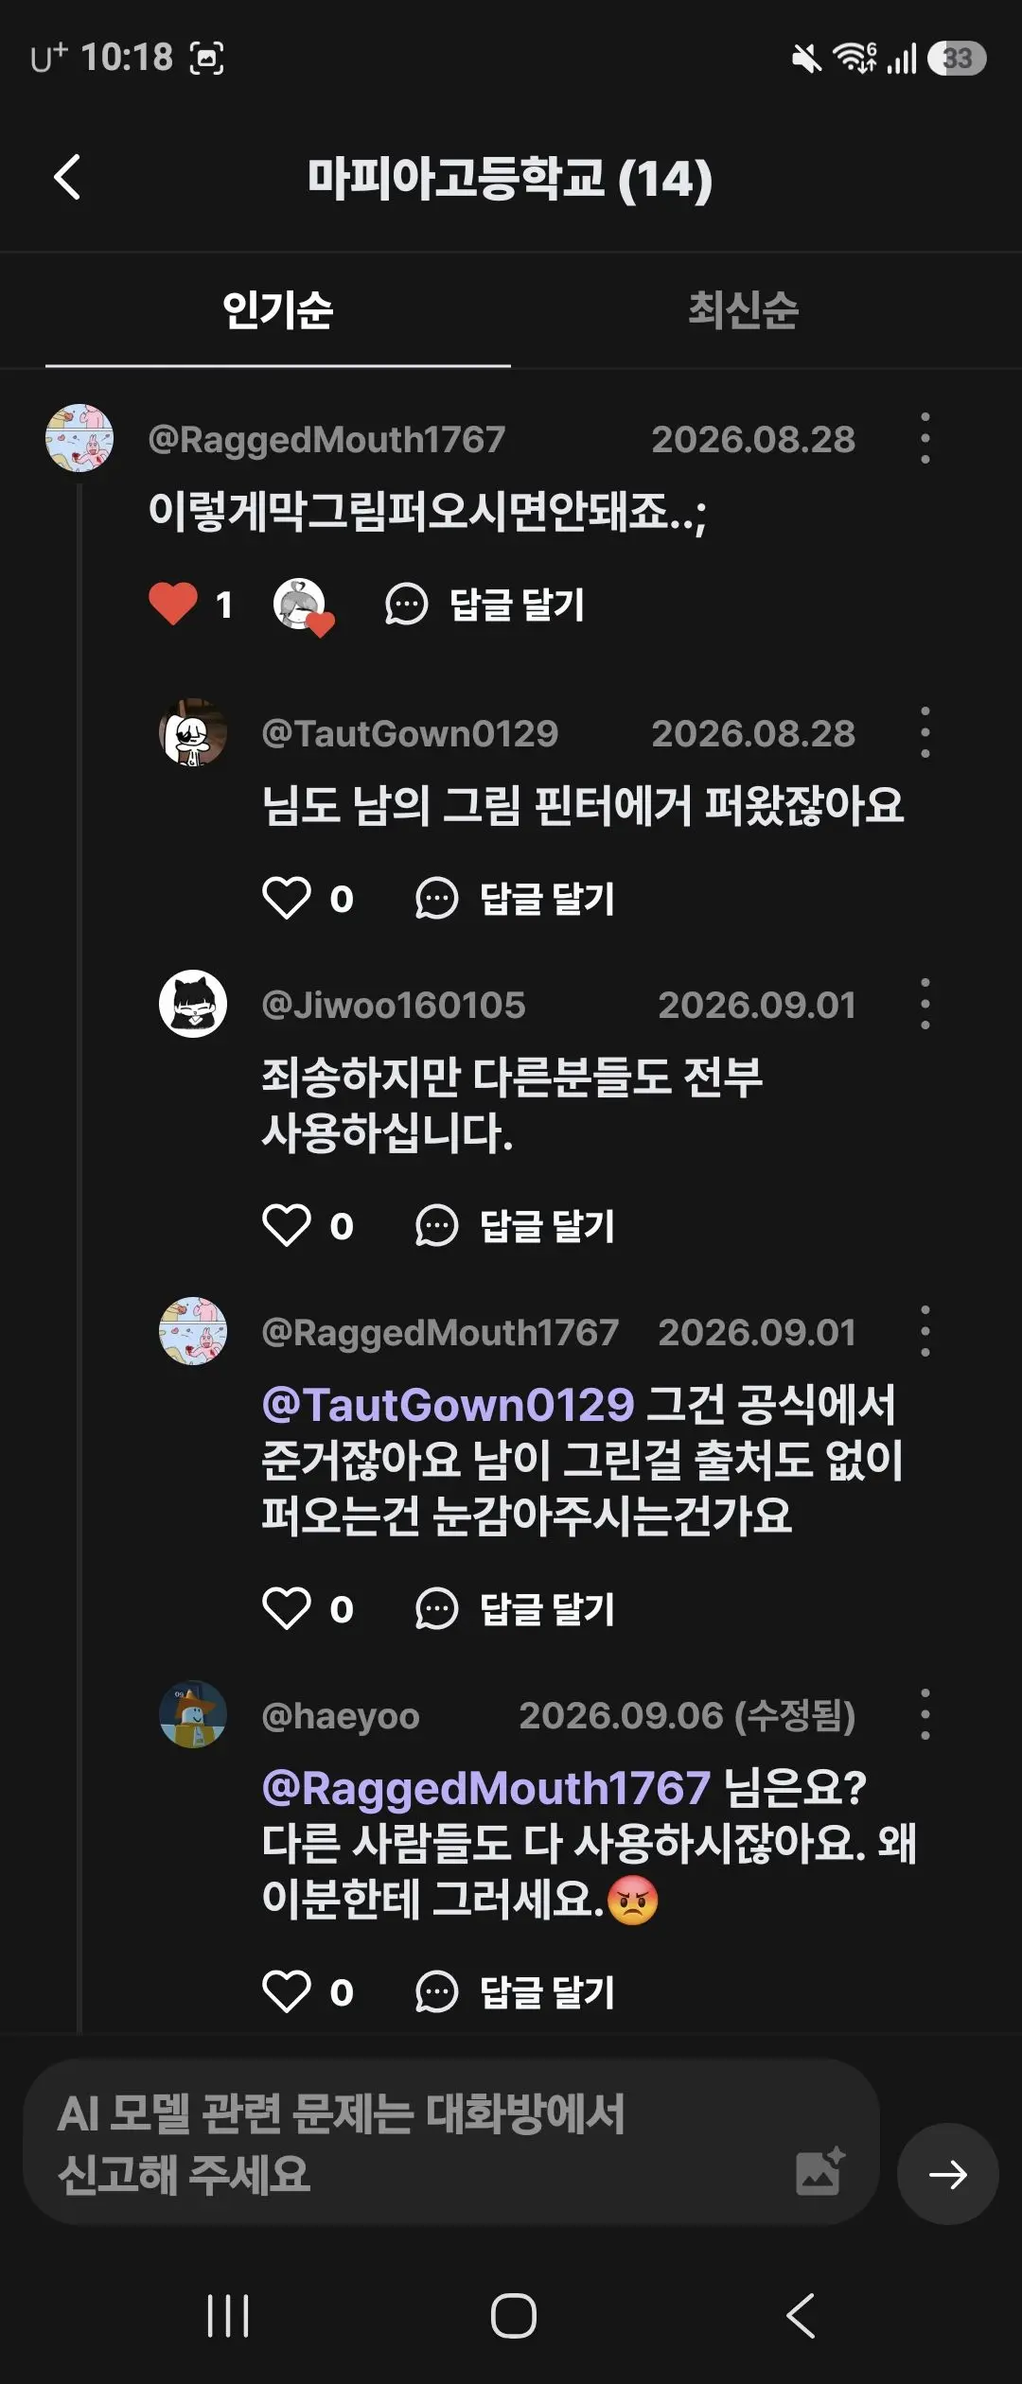This screenshot has width=1022, height=2384.
Task: Open the more options menu for @RaggedMouth1767's top comment
Action: (925, 438)
